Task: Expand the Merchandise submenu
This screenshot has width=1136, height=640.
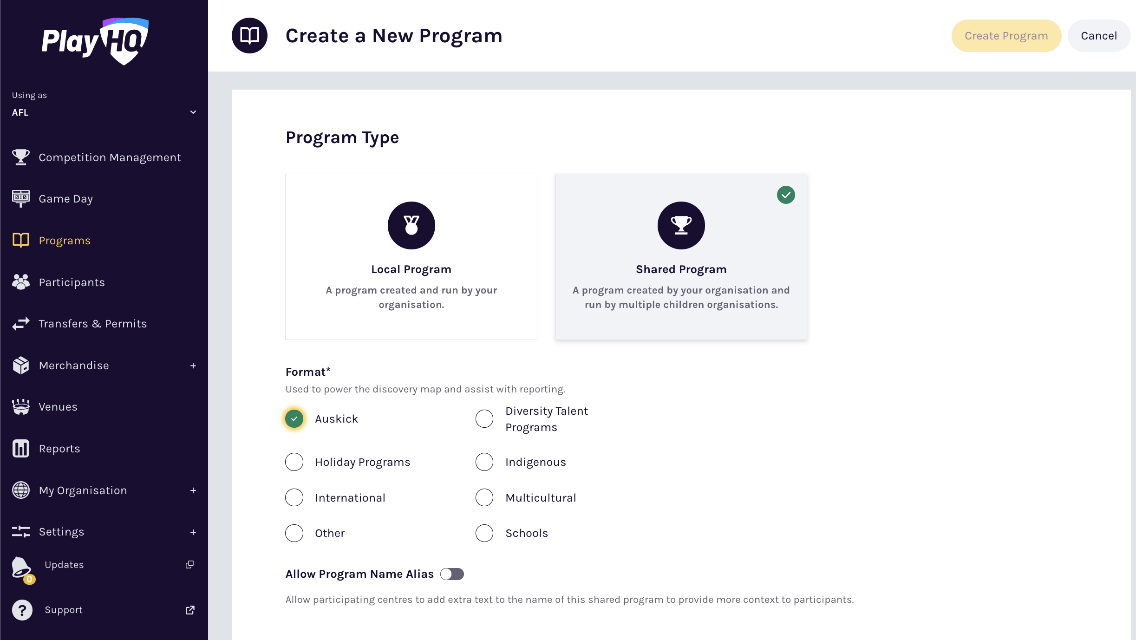Action: click(x=193, y=366)
